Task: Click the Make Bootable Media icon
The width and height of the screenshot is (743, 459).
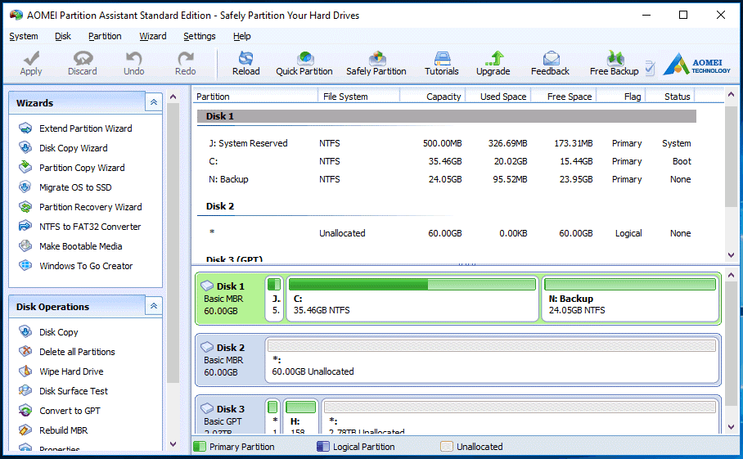Action: 25,246
